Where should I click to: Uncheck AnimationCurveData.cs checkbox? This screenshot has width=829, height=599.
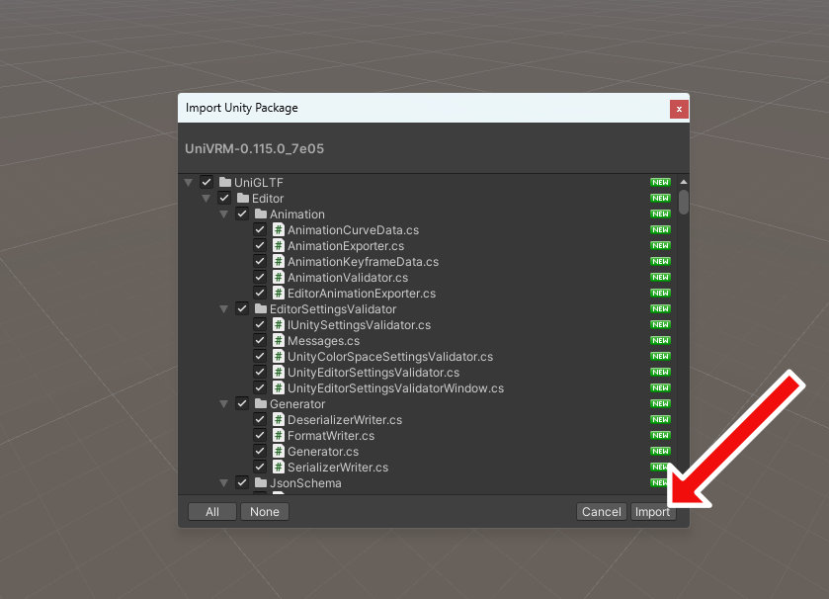point(260,230)
